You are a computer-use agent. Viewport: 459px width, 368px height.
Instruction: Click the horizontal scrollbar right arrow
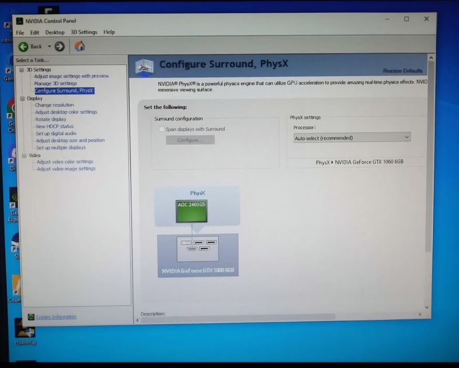click(x=420, y=314)
